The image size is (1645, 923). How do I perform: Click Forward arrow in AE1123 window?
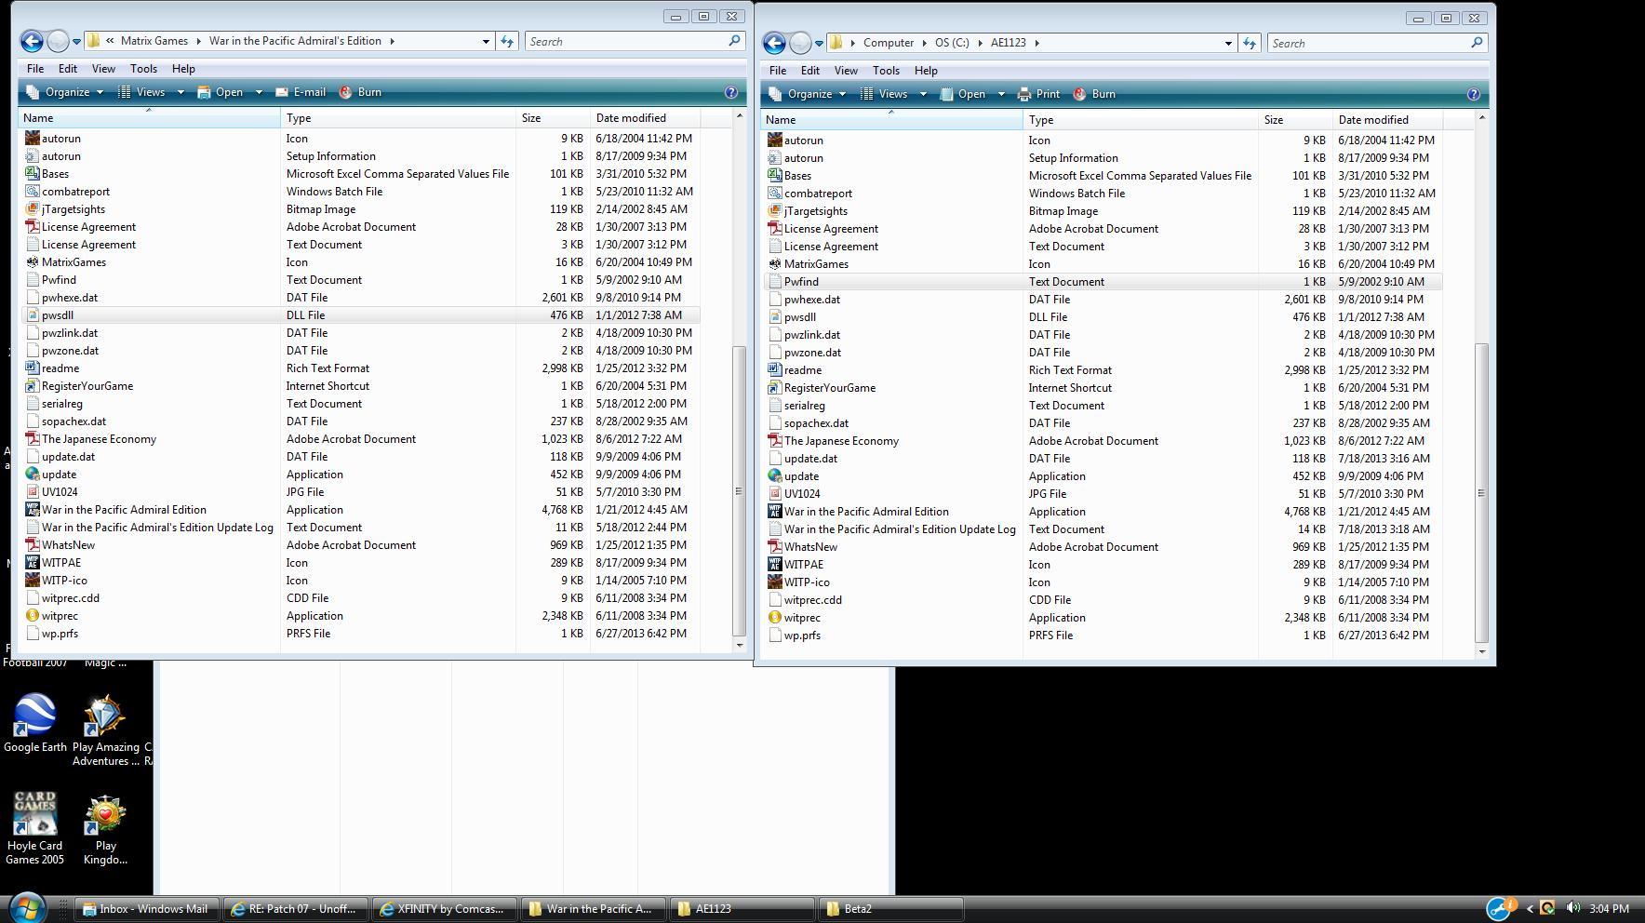coord(800,43)
